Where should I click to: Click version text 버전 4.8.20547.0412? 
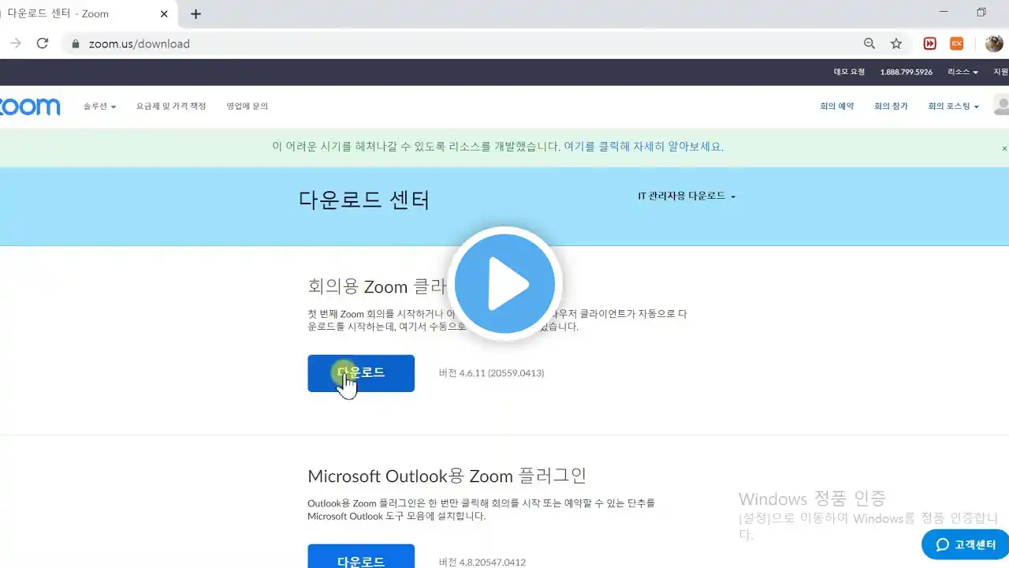coord(482,562)
